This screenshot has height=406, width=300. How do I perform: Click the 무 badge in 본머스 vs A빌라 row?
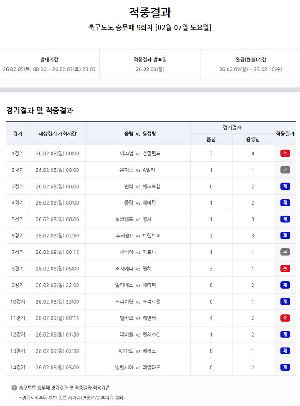pos(285,170)
